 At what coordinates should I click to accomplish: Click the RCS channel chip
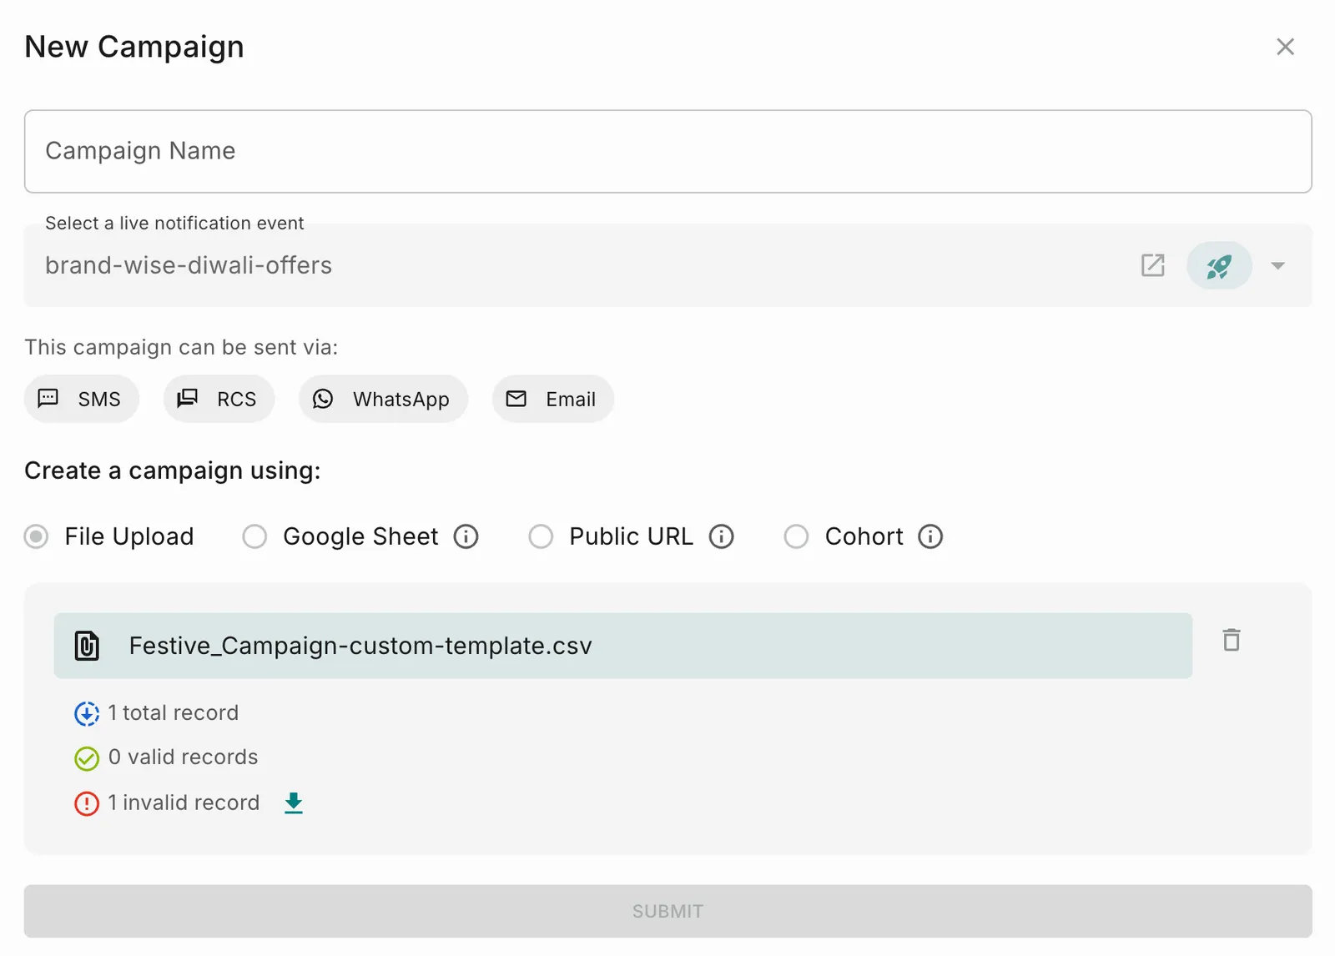[x=219, y=399]
